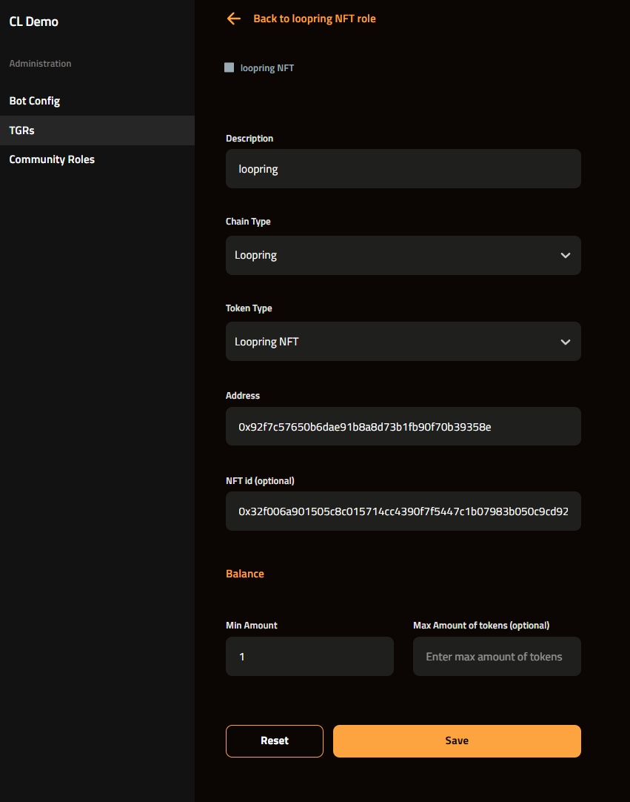Click the chevron arrow in Token Type field
The height and width of the screenshot is (802, 630).
[x=566, y=342]
